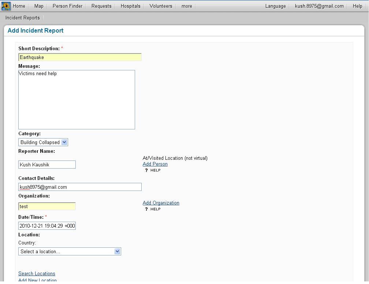The height and width of the screenshot is (284, 369).
Task: Navigate to the Hospitals menu
Action: (130, 6)
